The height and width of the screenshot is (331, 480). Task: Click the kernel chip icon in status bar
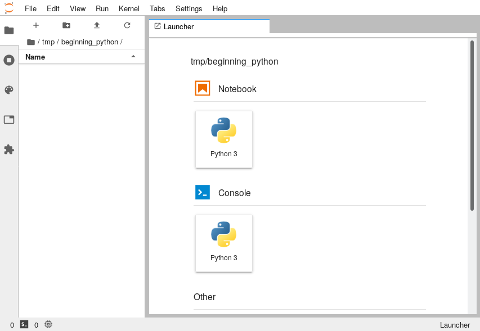tap(48, 325)
